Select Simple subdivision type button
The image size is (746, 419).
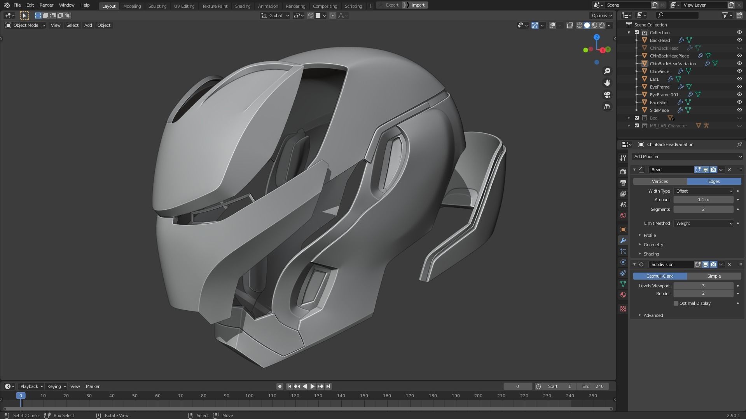tap(714, 276)
